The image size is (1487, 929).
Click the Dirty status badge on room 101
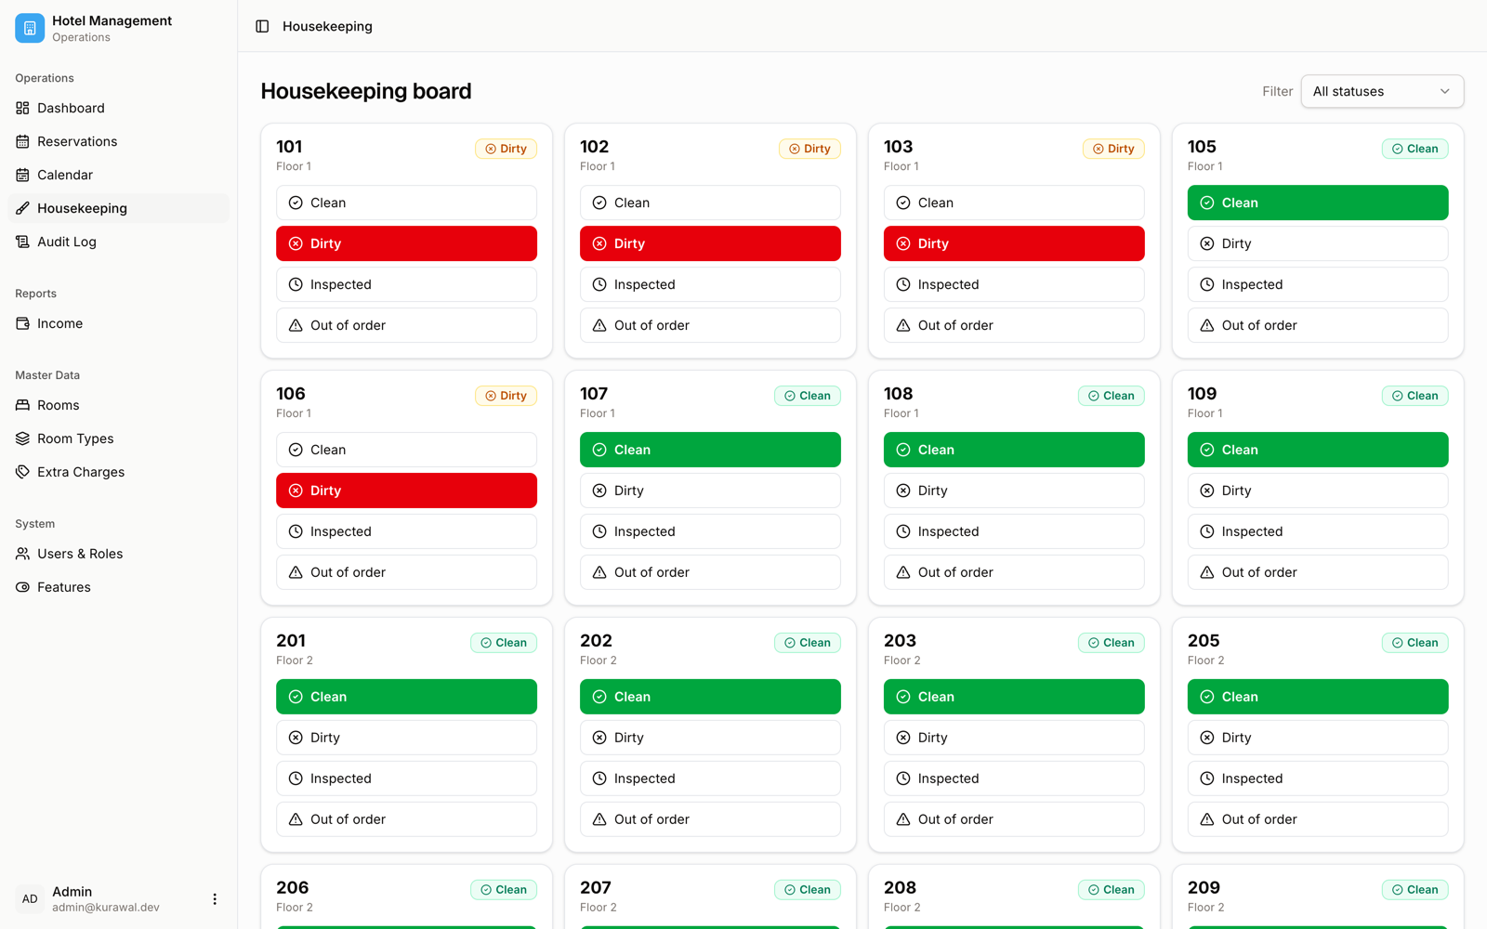[506, 149]
